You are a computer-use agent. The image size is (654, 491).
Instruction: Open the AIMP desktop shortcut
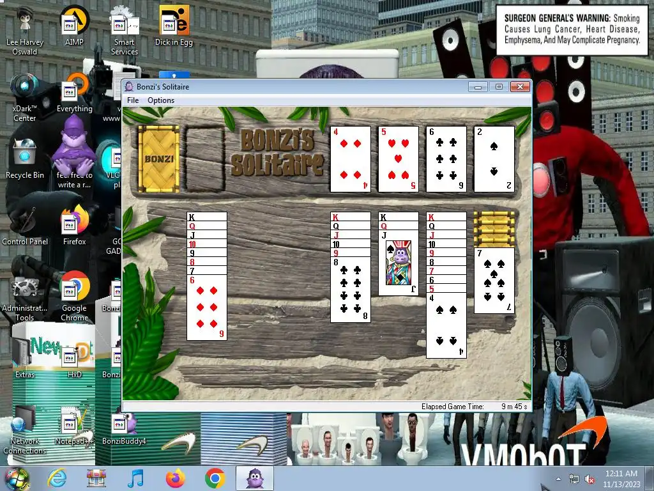pyautogui.click(x=74, y=26)
